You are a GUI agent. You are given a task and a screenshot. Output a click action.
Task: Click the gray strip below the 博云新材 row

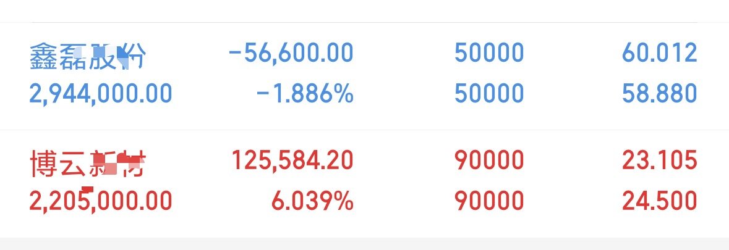click(x=365, y=244)
